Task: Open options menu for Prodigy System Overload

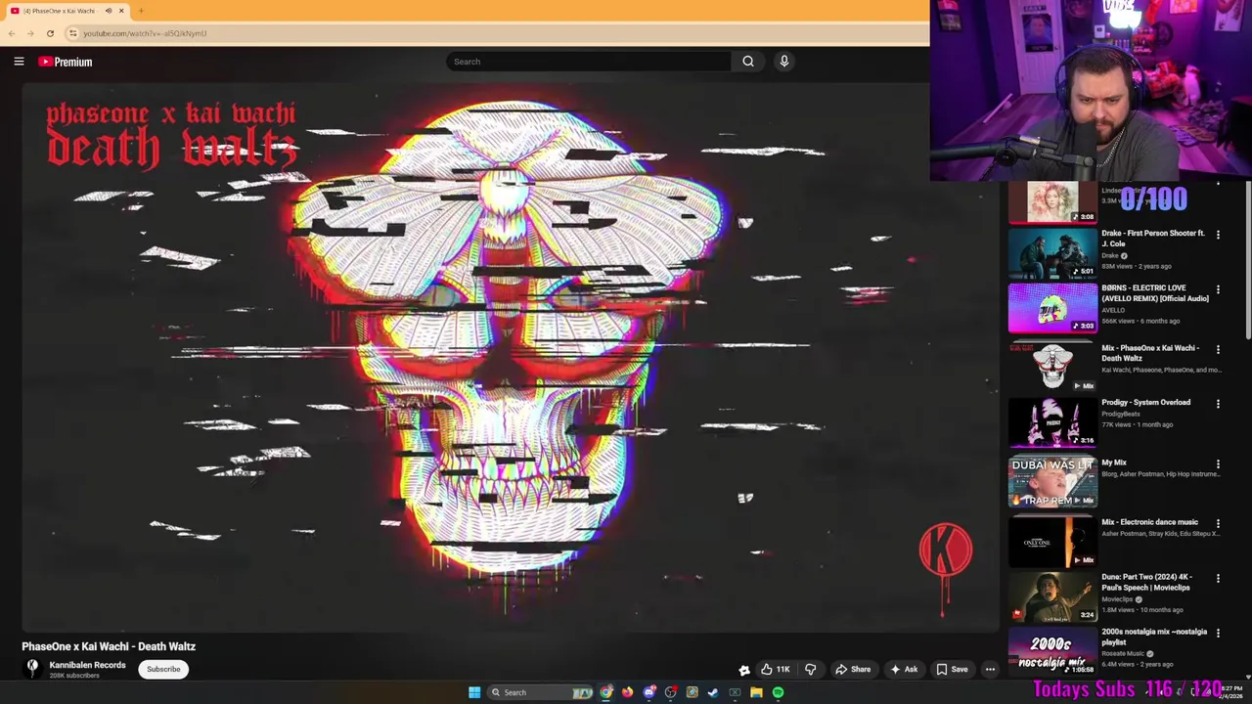Action: coord(1218,404)
